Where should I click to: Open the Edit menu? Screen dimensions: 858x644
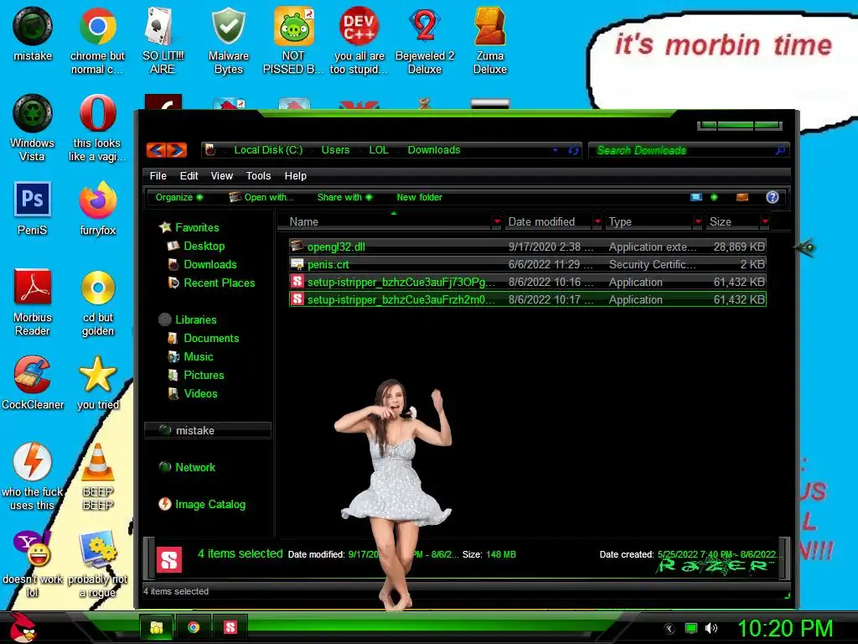(x=189, y=176)
